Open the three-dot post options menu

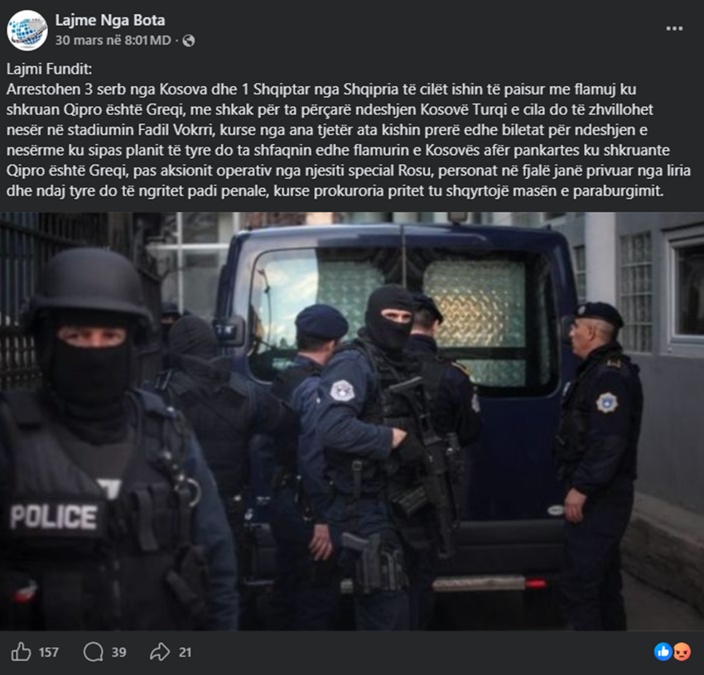tap(674, 28)
